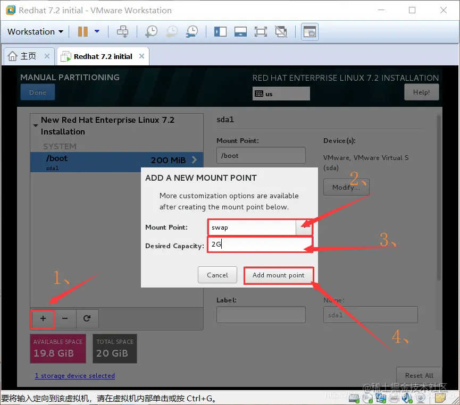Image resolution: width=460 pixels, height=405 pixels.
Task: Pause the virtual machine
Action: click(83, 31)
